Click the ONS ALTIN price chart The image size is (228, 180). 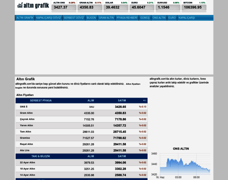pos(185,164)
